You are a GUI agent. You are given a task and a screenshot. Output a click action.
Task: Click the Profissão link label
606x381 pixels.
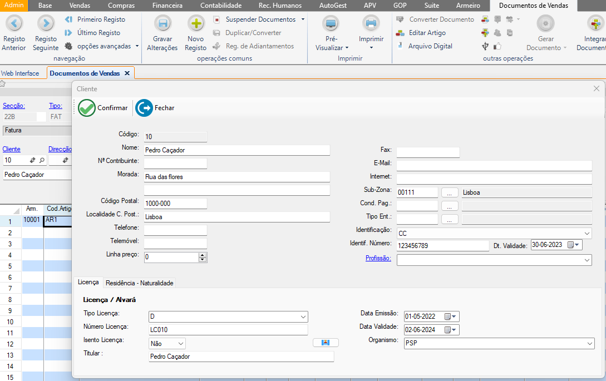[378, 258]
